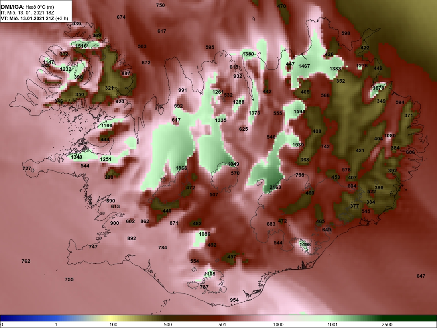
Task: Click the 683 height value
Action: coord(271,223)
